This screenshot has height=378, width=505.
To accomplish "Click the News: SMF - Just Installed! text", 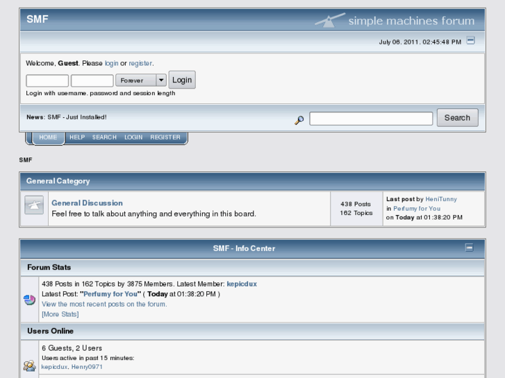I will point(67,117).
